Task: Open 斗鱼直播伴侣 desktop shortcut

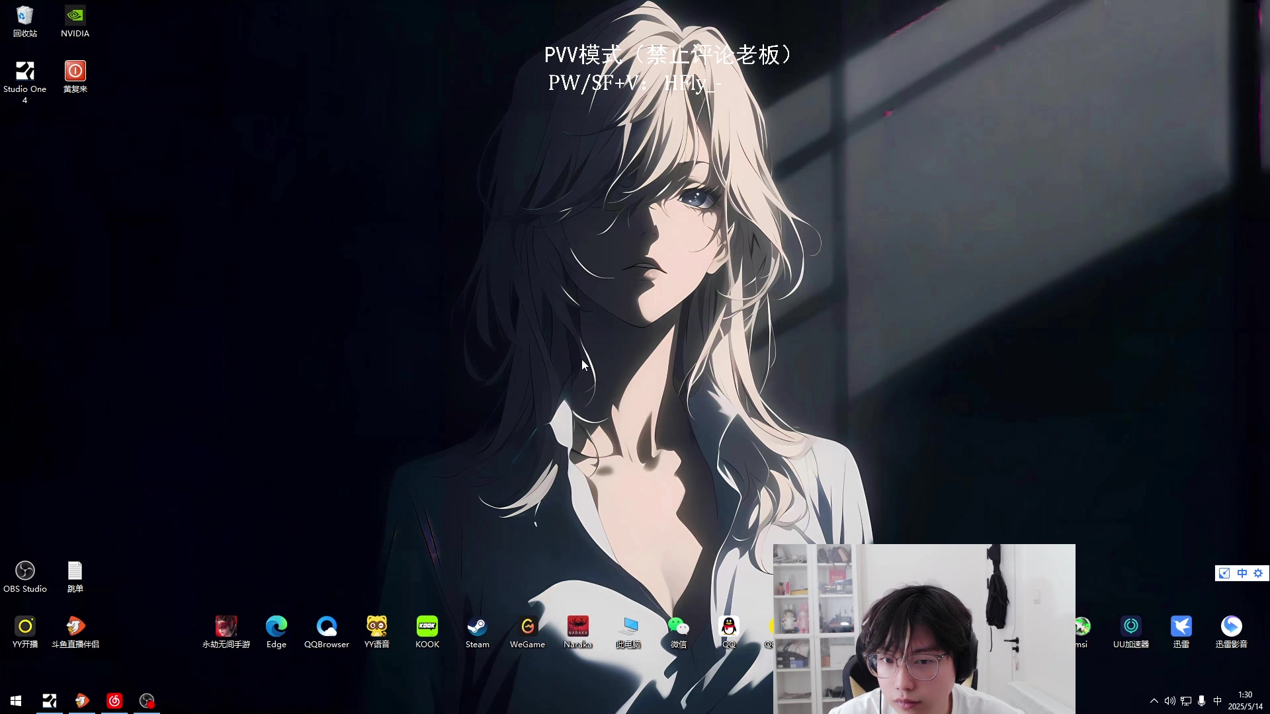Action: click(x=75, y=632)
